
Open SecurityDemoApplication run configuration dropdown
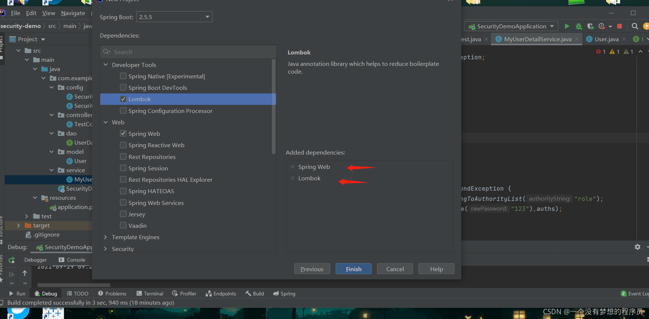(511, 26)
